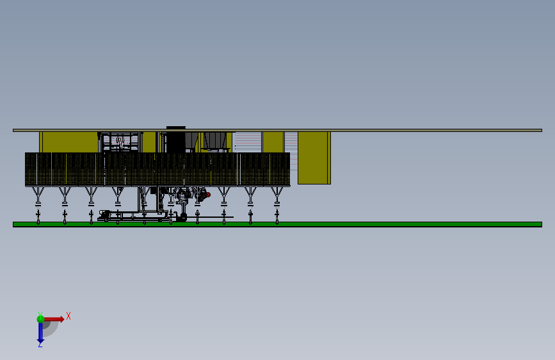Click the red X axis arrow of the triad
Viewport: 555px width, 360px height.
tap(54, 319)
